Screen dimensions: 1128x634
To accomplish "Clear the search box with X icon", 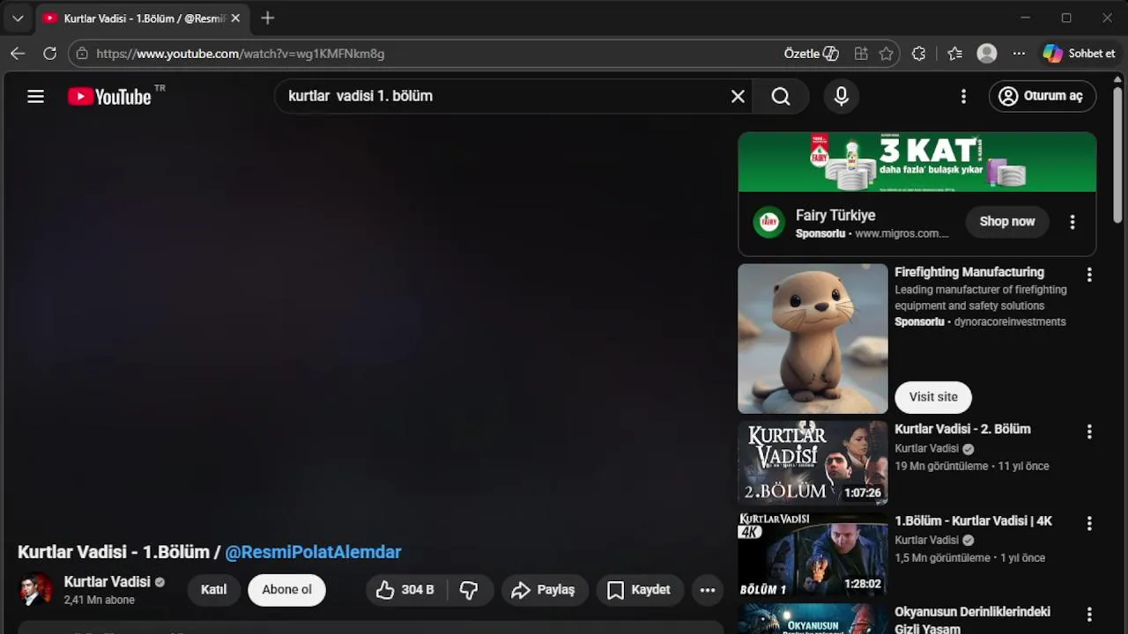I will pyautogui.click(x=738, y=96).
